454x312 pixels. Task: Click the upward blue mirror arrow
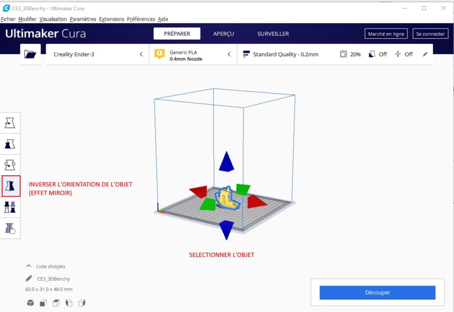[x=227, y=162]
